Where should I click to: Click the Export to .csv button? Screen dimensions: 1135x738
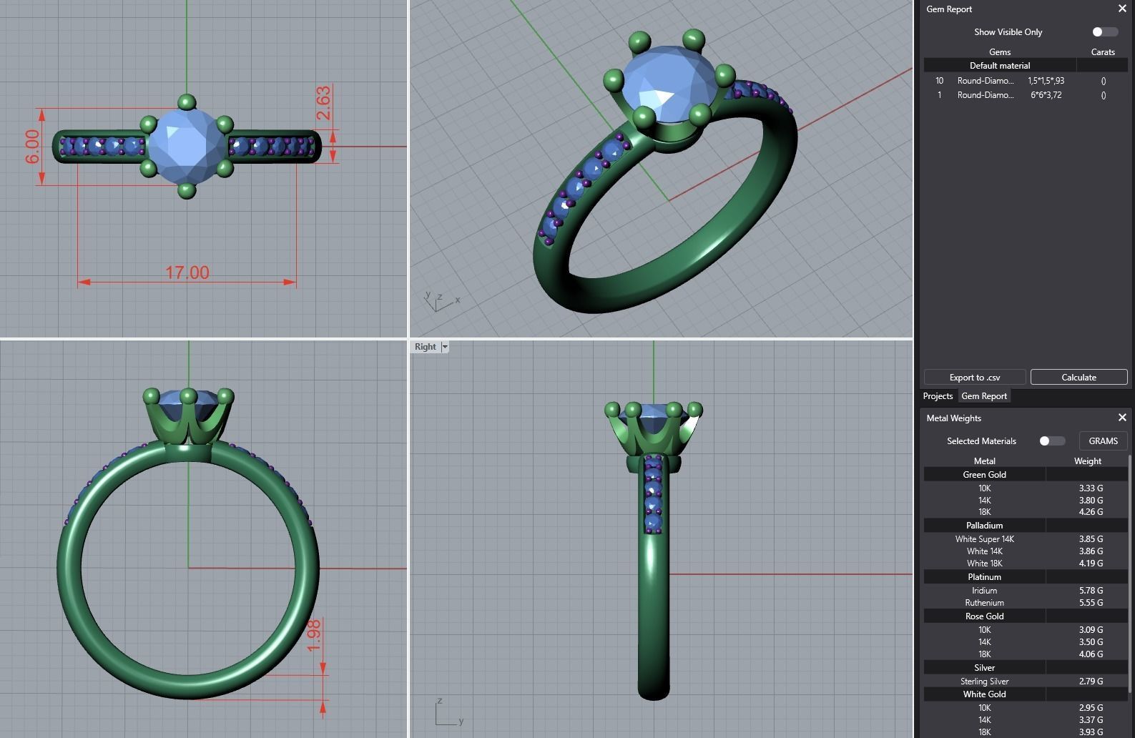coord(975,377)
